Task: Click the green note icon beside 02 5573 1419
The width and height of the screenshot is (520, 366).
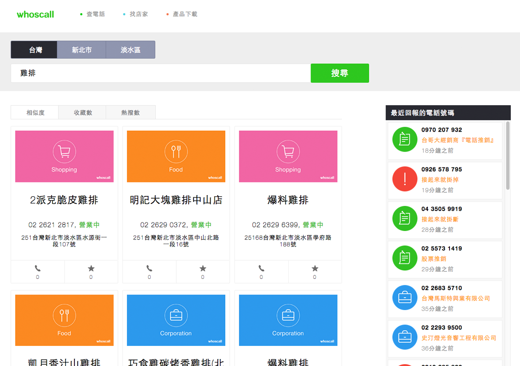Action: pos(405,258)
